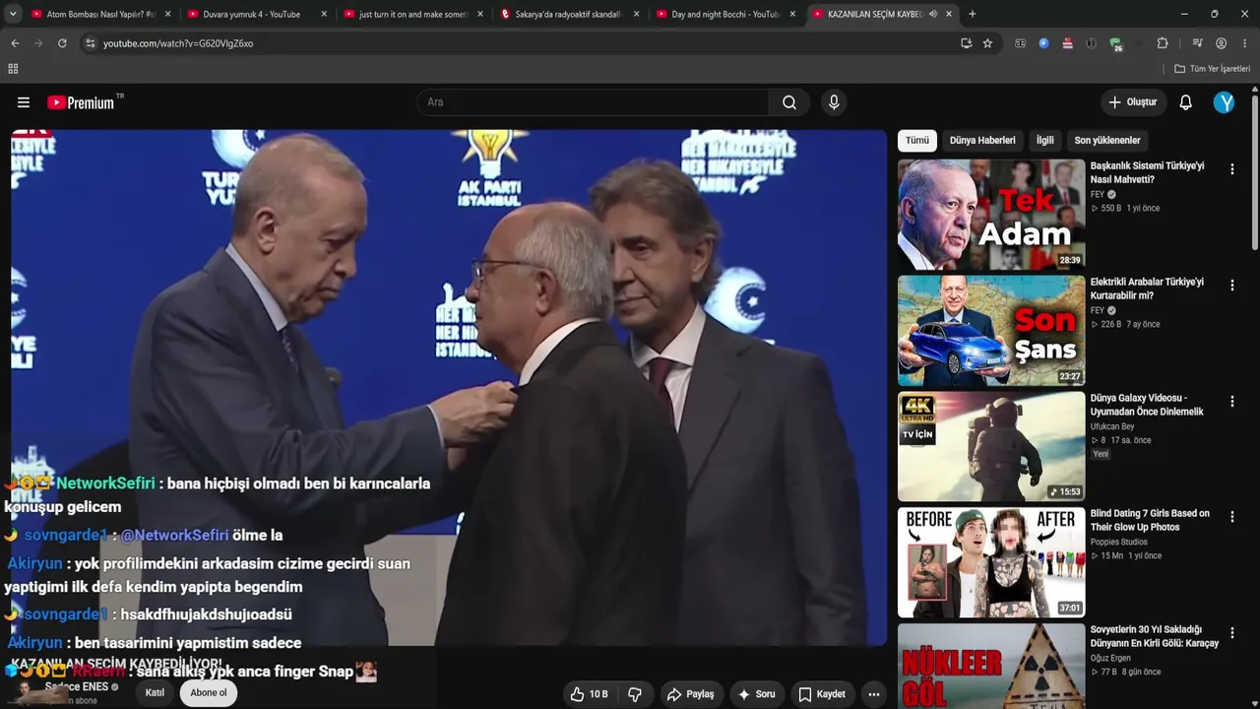This screenshot has height=709, width=1260.
Task: Save the video with 'Kaydet'
Action: tap(822, 694)
